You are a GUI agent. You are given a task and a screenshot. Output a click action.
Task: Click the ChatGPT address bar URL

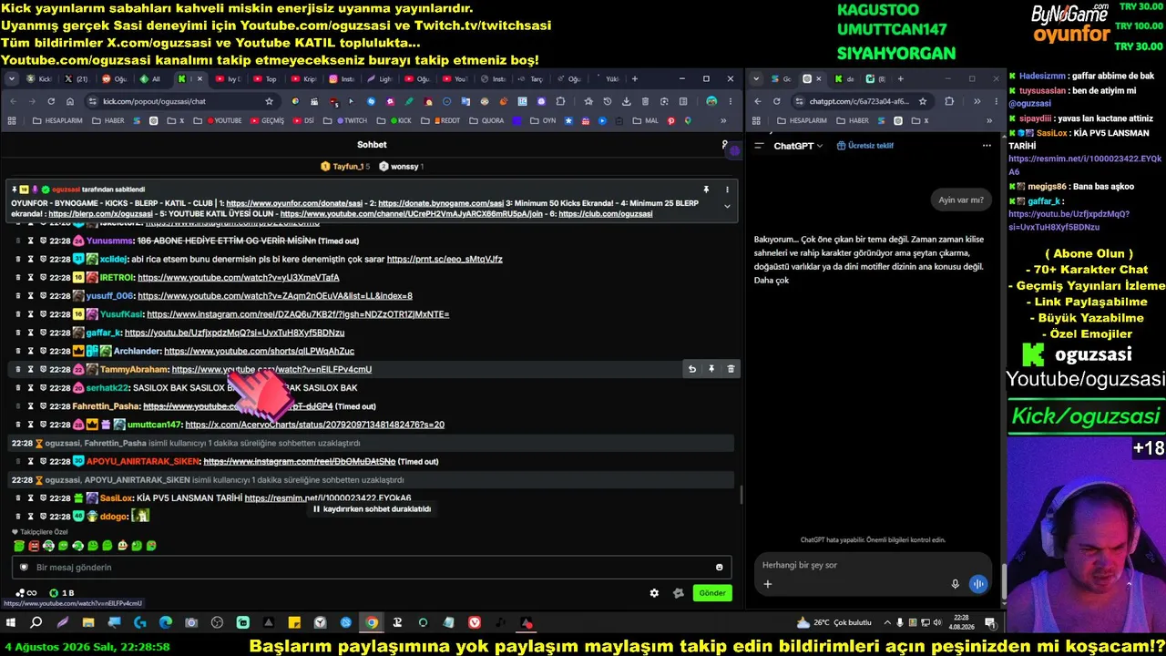(859, 101)
